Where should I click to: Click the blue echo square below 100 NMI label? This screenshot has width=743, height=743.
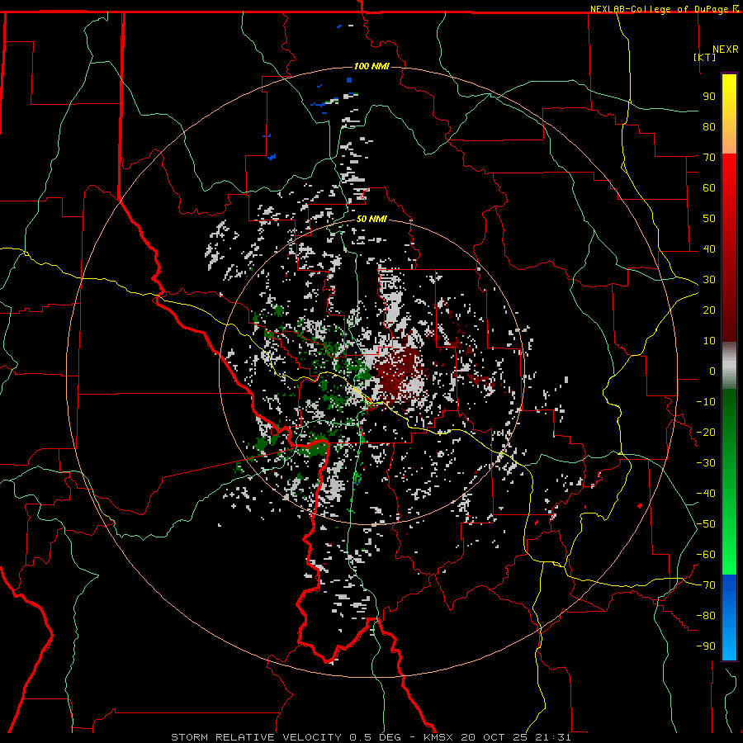tap(349, 80)
